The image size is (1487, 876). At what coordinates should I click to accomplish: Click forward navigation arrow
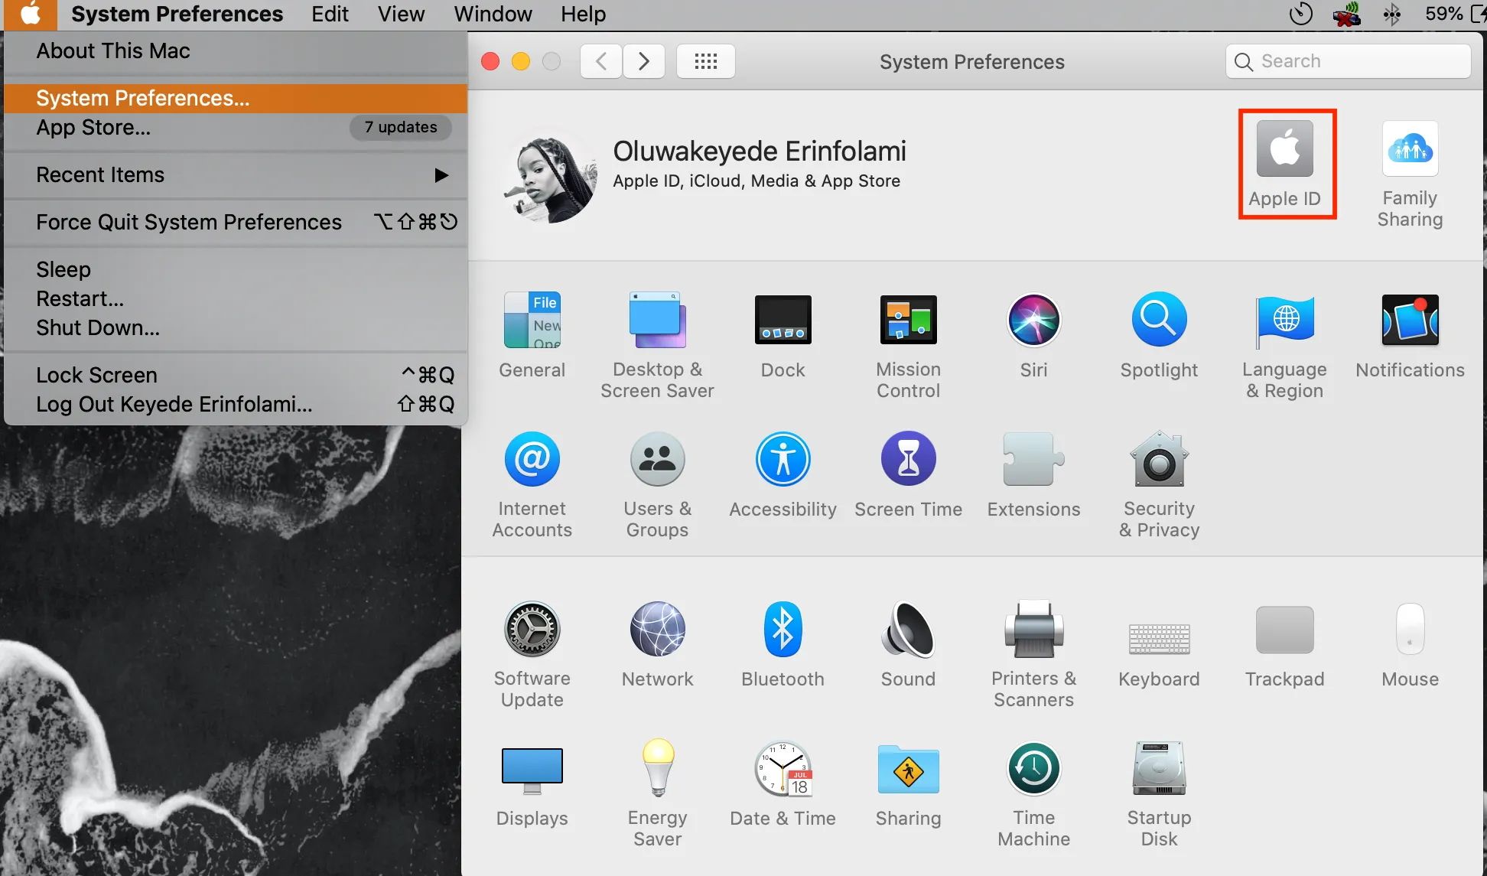tap(643, 60)
